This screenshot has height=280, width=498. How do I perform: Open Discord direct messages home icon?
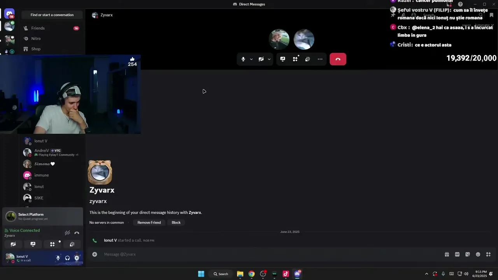tap(9, 14)
